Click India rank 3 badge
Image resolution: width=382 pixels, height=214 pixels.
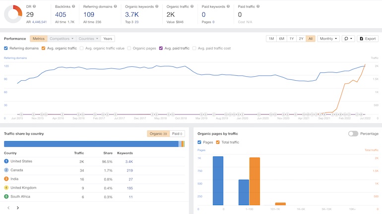(6, 179)
